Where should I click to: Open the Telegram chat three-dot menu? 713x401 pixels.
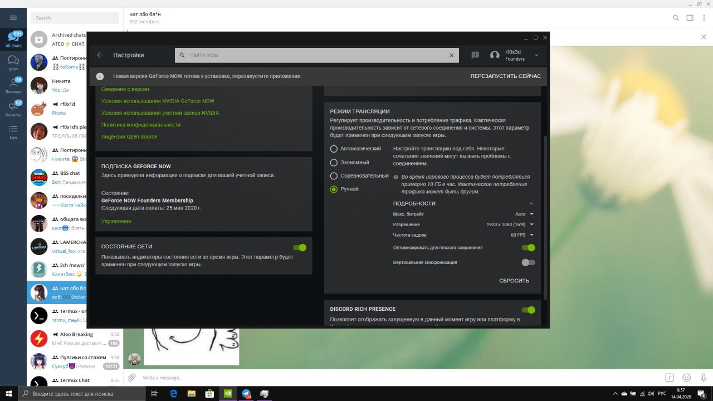coord(704,18)
